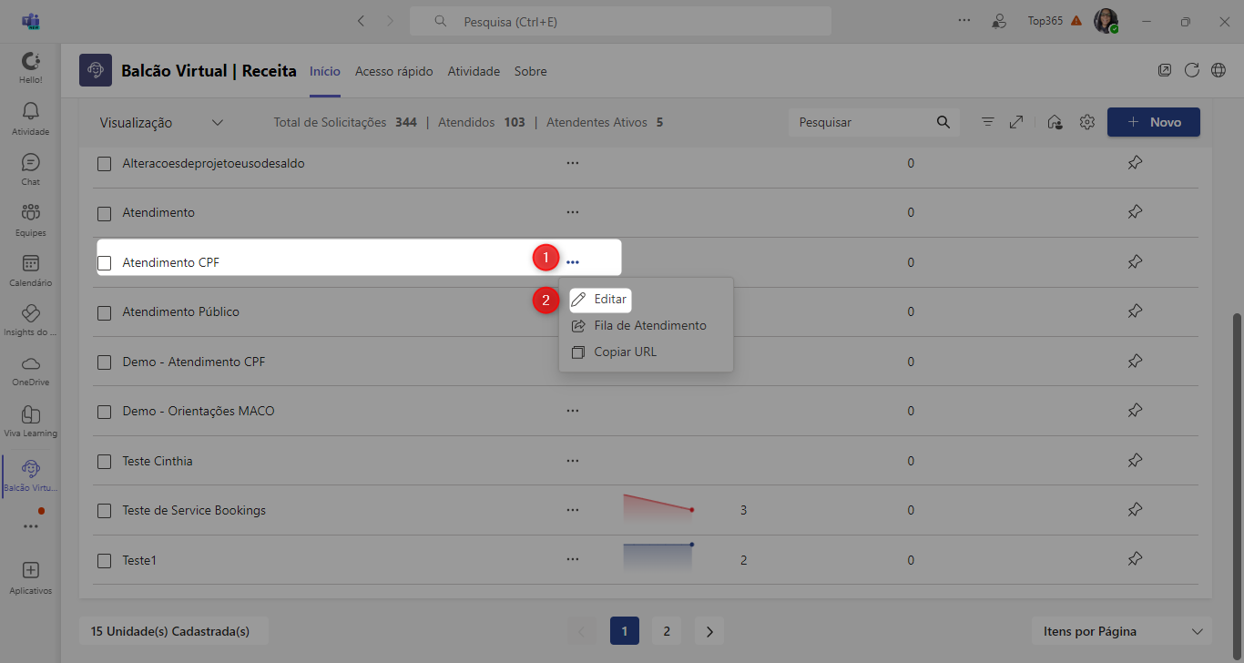Click the search magnifier in Pesquisar box

[x=943, y=122]
